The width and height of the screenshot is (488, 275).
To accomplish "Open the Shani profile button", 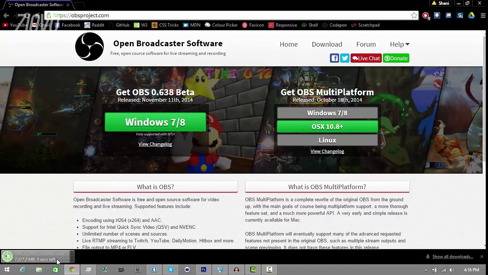I will tap(441, 3).
